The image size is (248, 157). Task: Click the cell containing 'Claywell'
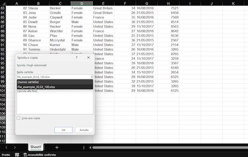click(x=60, y=17)
